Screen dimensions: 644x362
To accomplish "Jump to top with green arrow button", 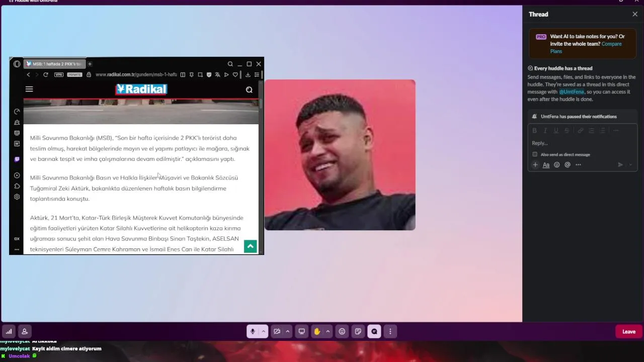I will point(250,246).
